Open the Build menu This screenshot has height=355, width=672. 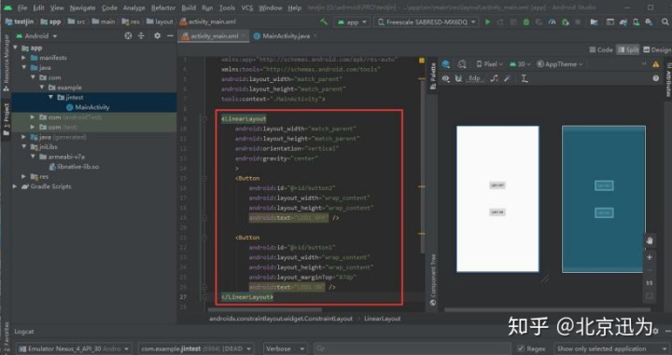point(189,7)
